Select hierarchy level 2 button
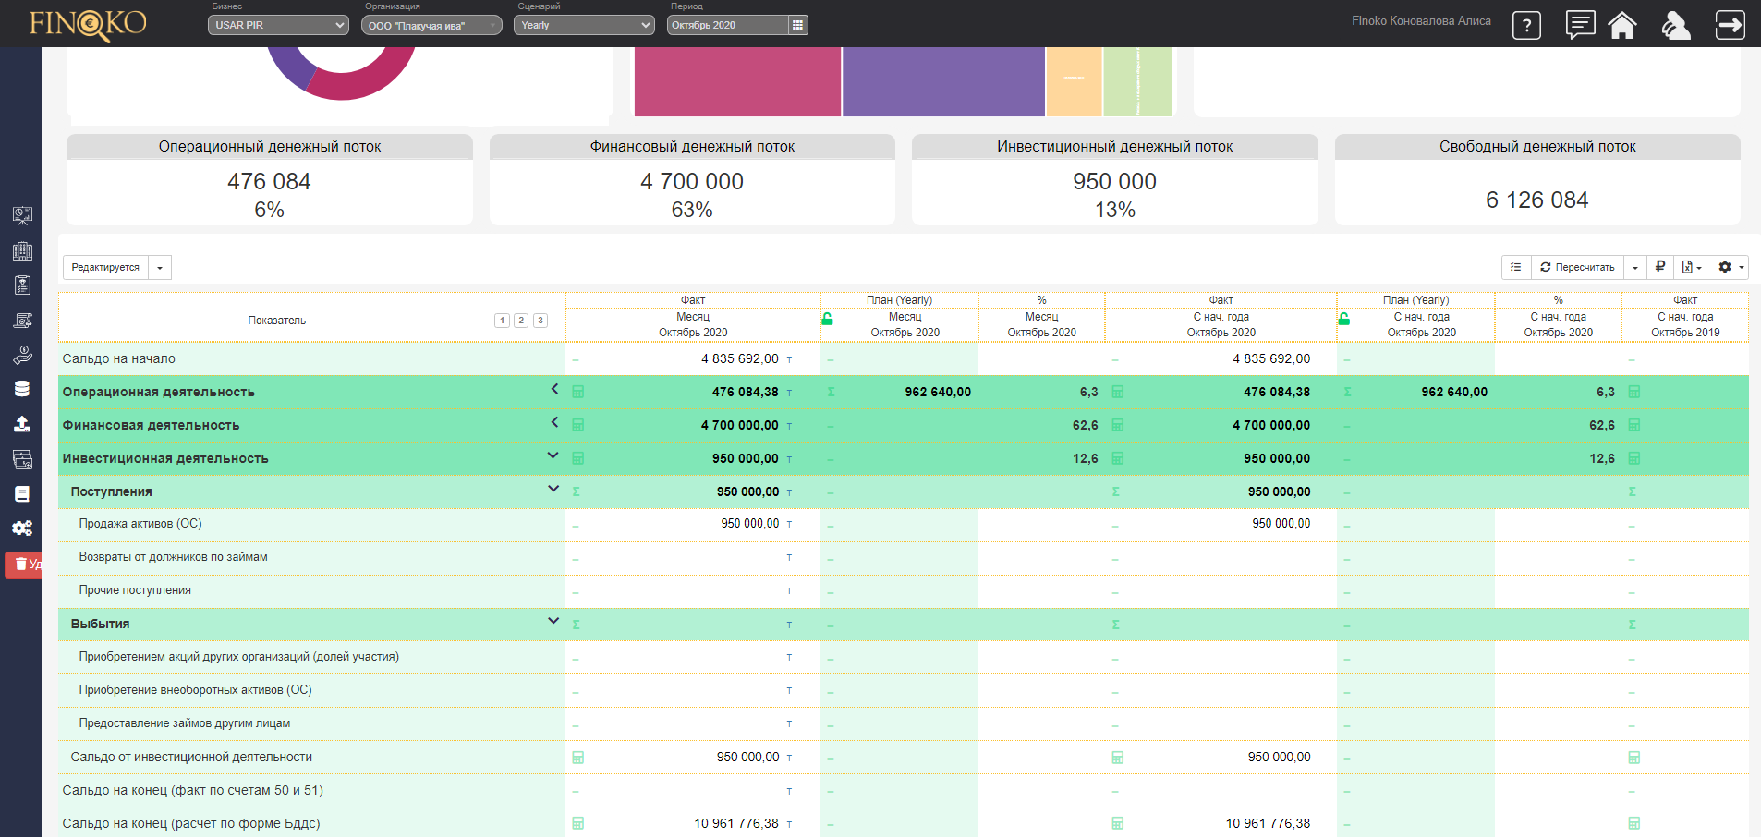The height and width of the screenshot is (837, 1761). (x=521, y=321)
